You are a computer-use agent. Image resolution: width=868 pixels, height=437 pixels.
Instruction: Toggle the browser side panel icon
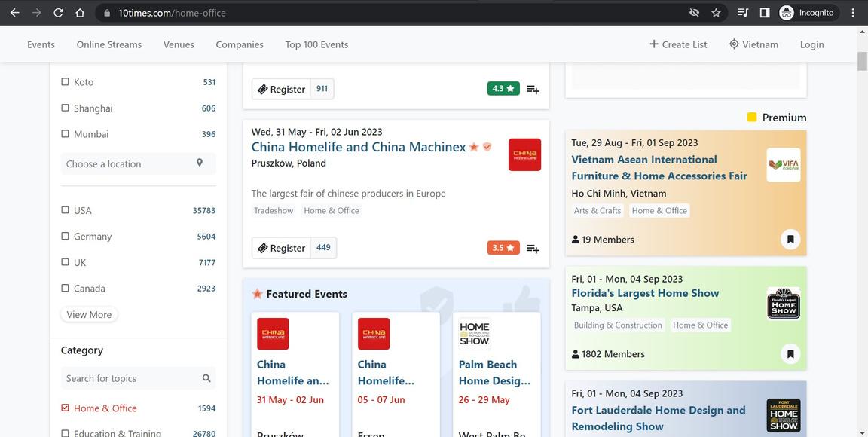(x=765, y=13)
